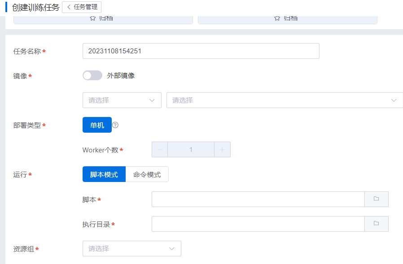403x264 pixels.
Task: Open the folder browser for the 执行目录 field
Action: pyautogui.click(x=376, y=224)
